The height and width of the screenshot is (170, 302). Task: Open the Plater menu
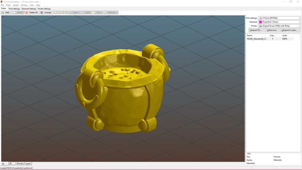coord(9,5)
